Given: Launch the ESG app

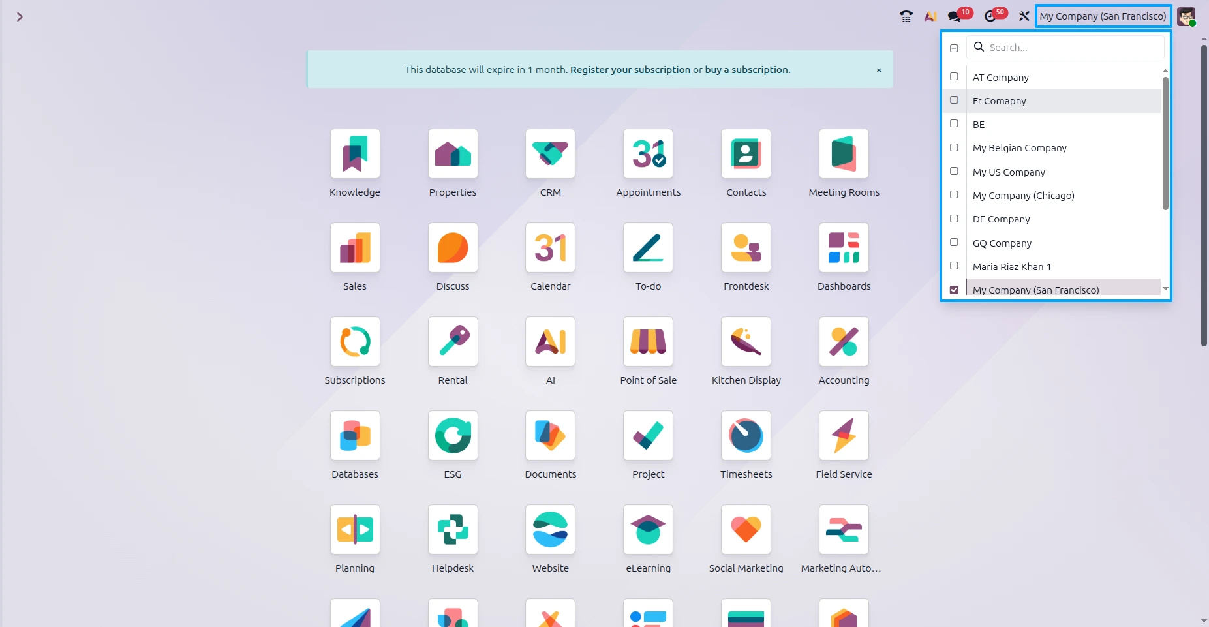Looking at the screenshot, I should 453,436.
